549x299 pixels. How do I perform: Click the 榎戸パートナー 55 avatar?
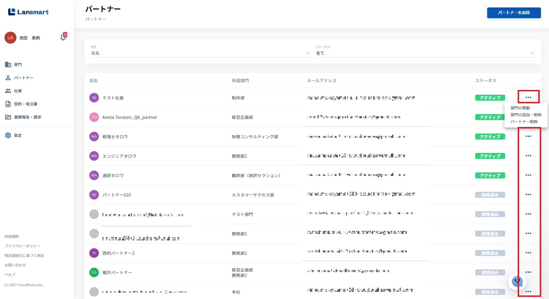click(x=94, y=272)
